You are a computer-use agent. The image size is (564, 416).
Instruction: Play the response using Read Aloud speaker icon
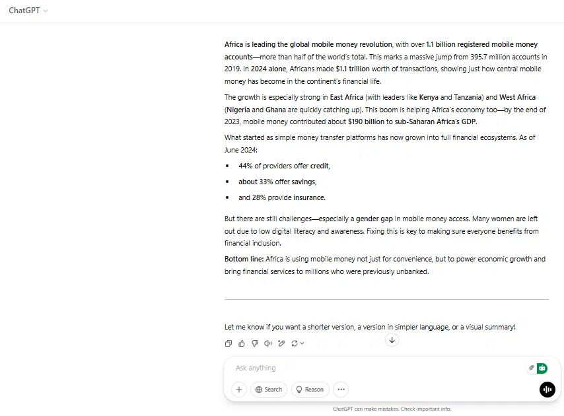pyautogui.click(x=268, y=343)
